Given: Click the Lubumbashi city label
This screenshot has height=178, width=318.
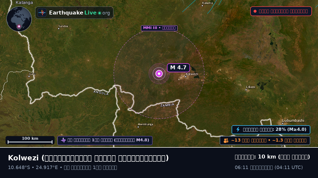Looking at the screenshot, I should pyautogui.click(x=293, y=121).
